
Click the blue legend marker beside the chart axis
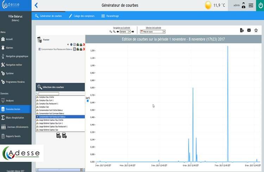coord(88,101)
